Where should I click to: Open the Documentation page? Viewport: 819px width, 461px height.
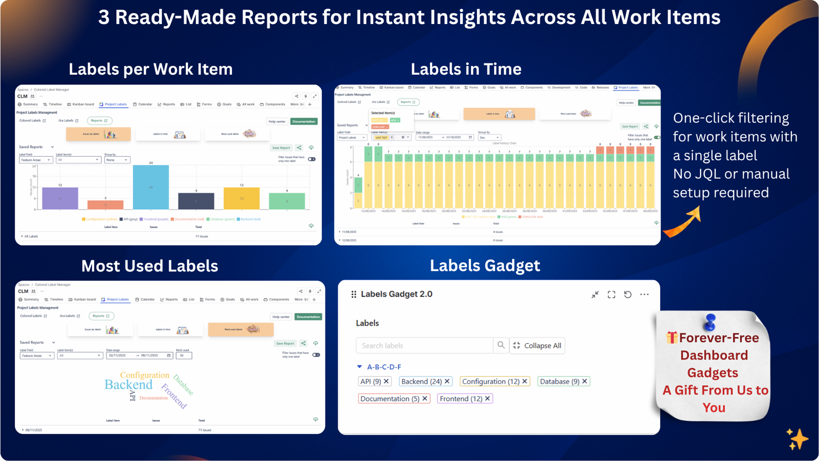(x=304, y=121)
